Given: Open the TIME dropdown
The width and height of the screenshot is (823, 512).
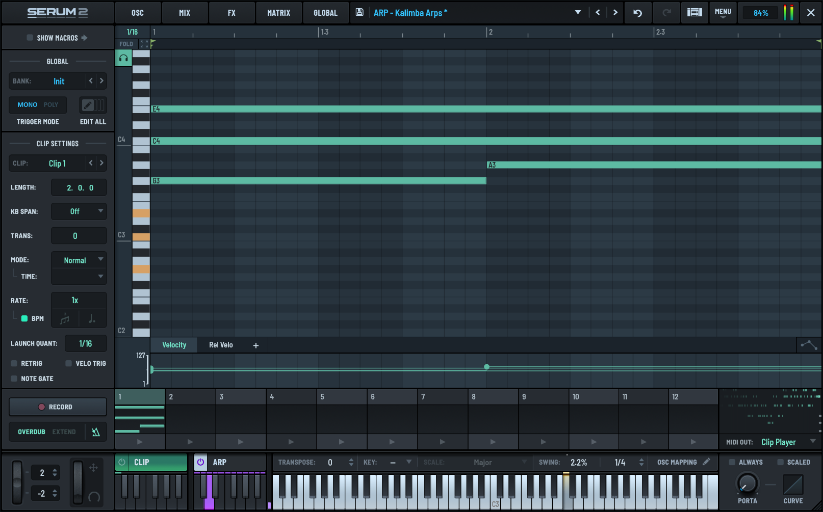Looking at the screenshot, I should pyautogui.click(x=79, y=277).
